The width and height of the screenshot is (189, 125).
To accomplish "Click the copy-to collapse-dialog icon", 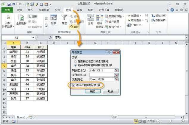I will point(116,79).
